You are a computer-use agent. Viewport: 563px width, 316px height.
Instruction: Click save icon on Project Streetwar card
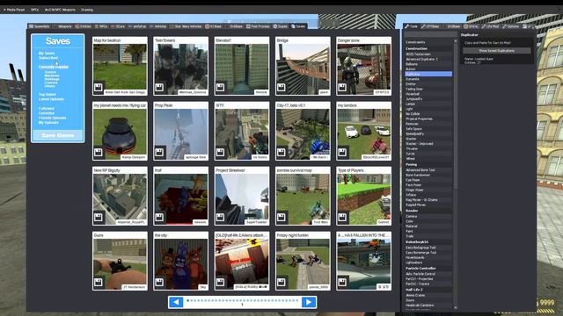pyautogui.click(x=221, y=217)
